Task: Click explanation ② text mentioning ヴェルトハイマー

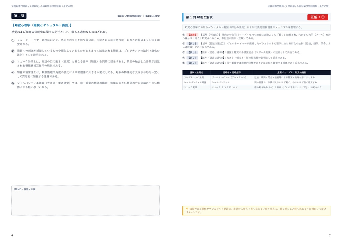Action: tap(256, 45)
